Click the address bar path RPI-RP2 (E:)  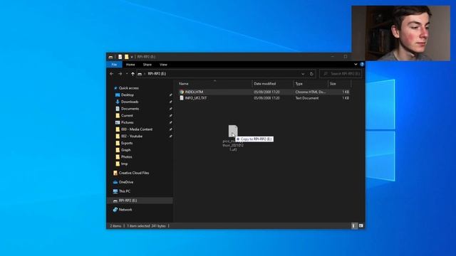[157, 74]
